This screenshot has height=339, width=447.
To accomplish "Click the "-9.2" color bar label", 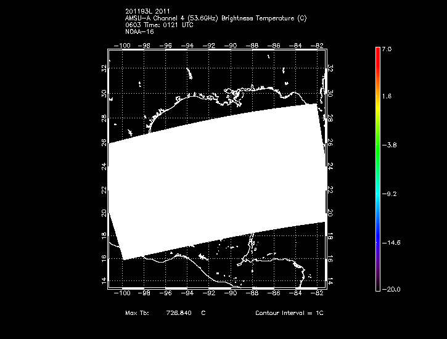I will pyautogui.click(x=390, y=194).
